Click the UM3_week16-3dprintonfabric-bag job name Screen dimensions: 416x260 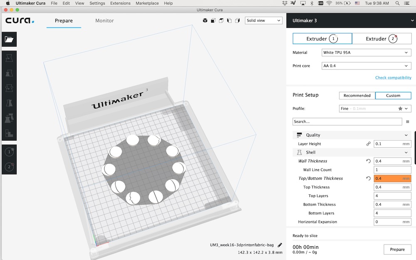(x=242, y=245)
